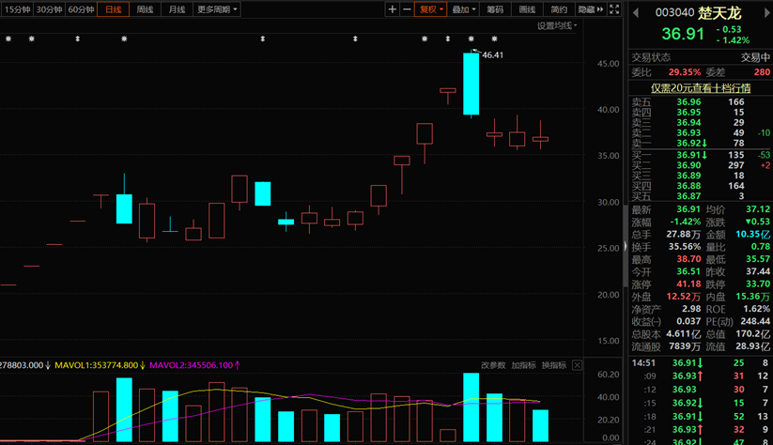This screenshot has height=445, width=773.
Task: Click the 最高 38.70 value
Action: point(688,259)
